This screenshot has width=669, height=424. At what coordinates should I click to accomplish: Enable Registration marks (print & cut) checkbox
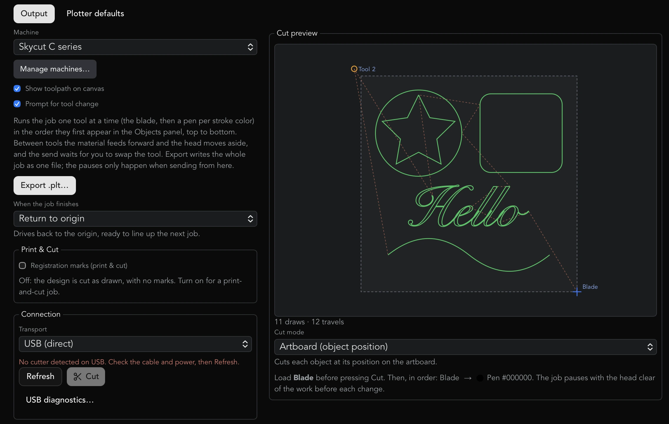click(x=22, y=266)
